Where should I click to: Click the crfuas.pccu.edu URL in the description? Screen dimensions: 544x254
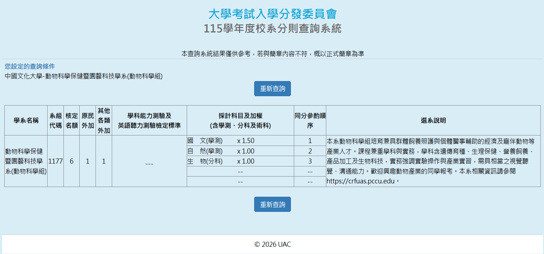(x=361, y=181)
